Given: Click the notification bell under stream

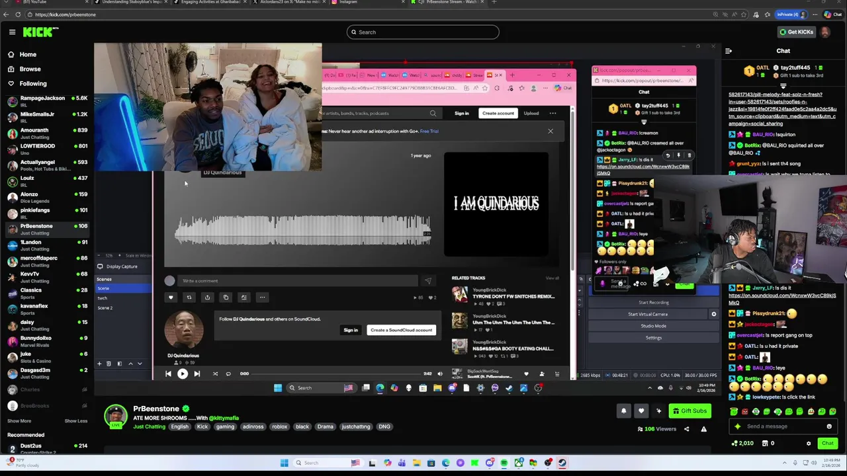Looking at the screenshot, I should 623,411.
